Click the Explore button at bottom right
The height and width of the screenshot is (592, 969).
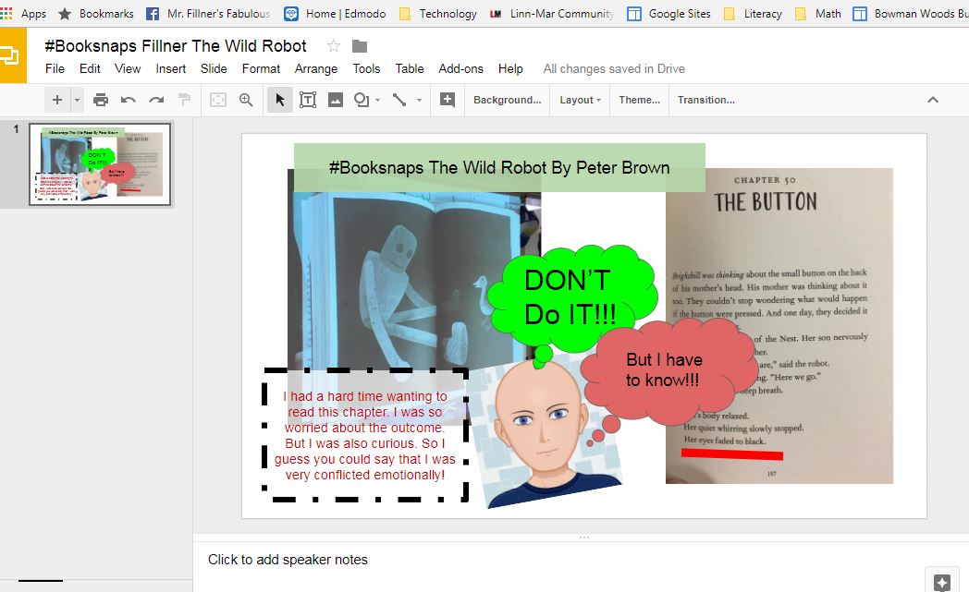942,582
